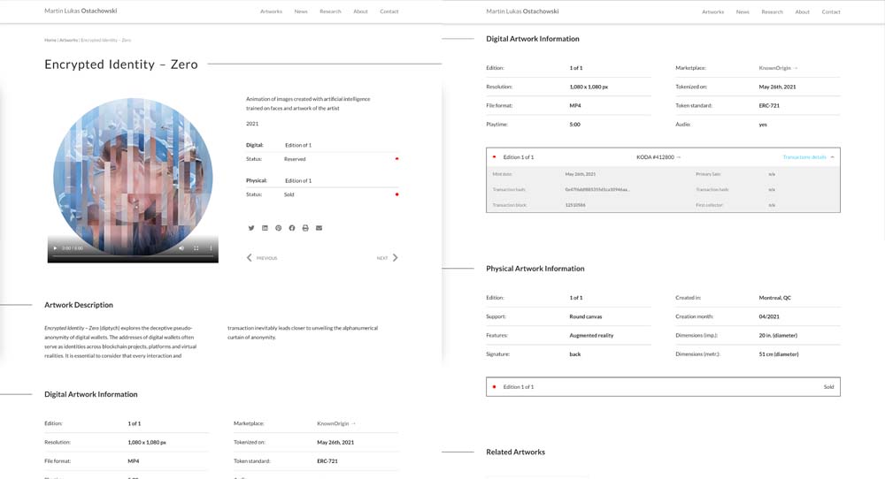Open About menu in right page header
The height and width of the screenshot is (479, 885).
[x=802, y=11]
